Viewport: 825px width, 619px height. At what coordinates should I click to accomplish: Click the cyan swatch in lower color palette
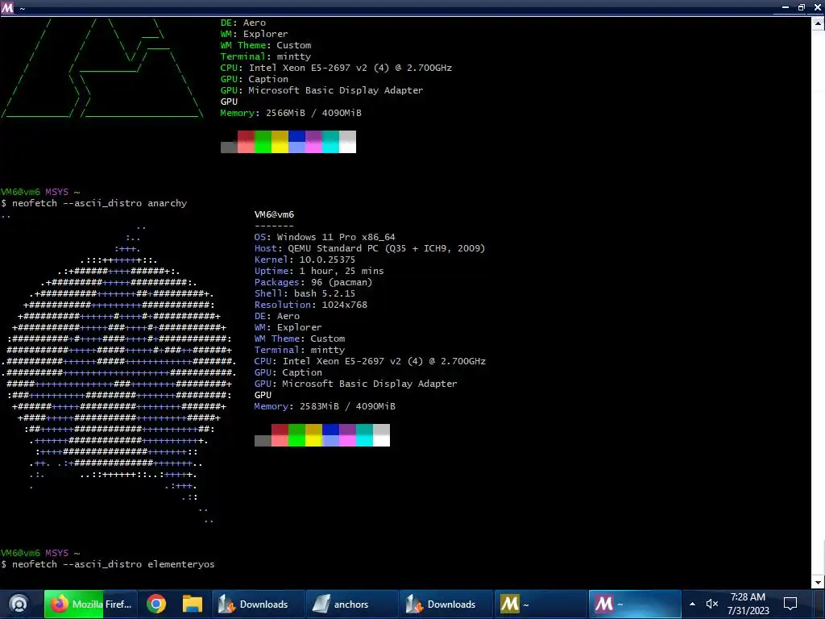point(365,435)
